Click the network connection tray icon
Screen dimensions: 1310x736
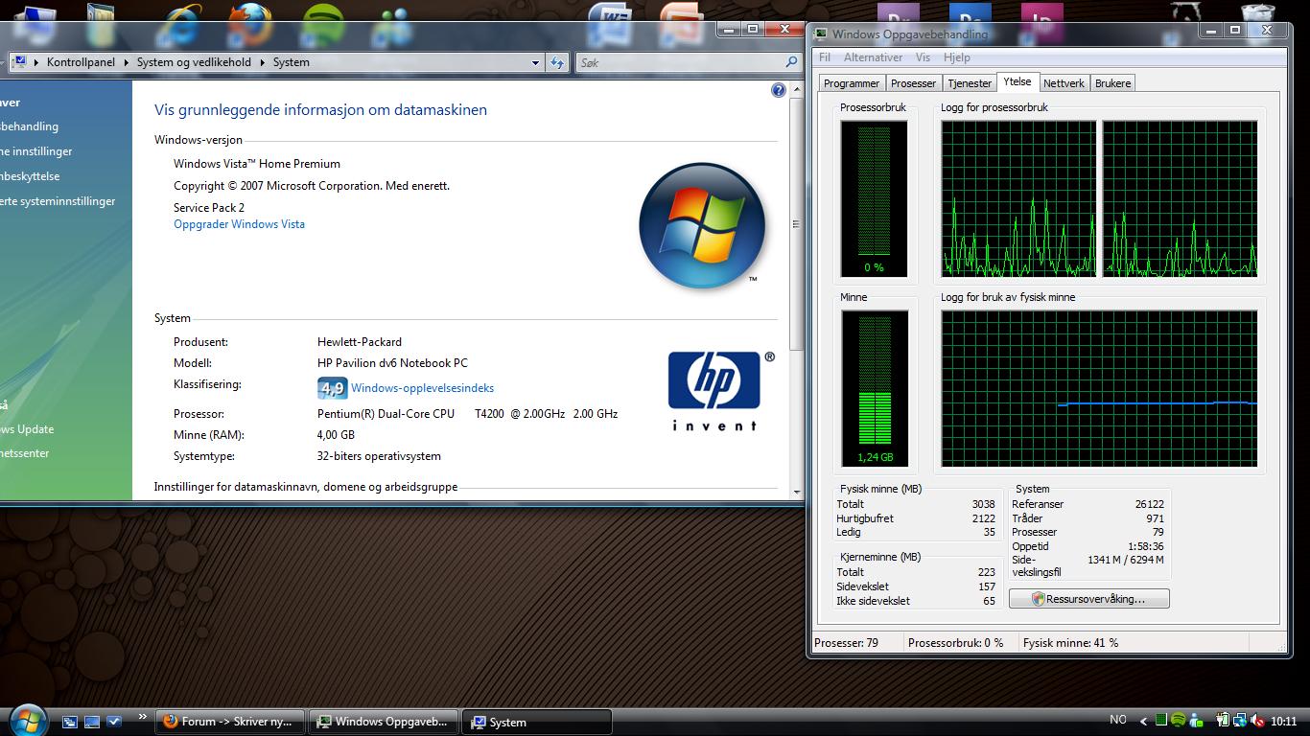pyautogui.click(x=1240, y=721)
